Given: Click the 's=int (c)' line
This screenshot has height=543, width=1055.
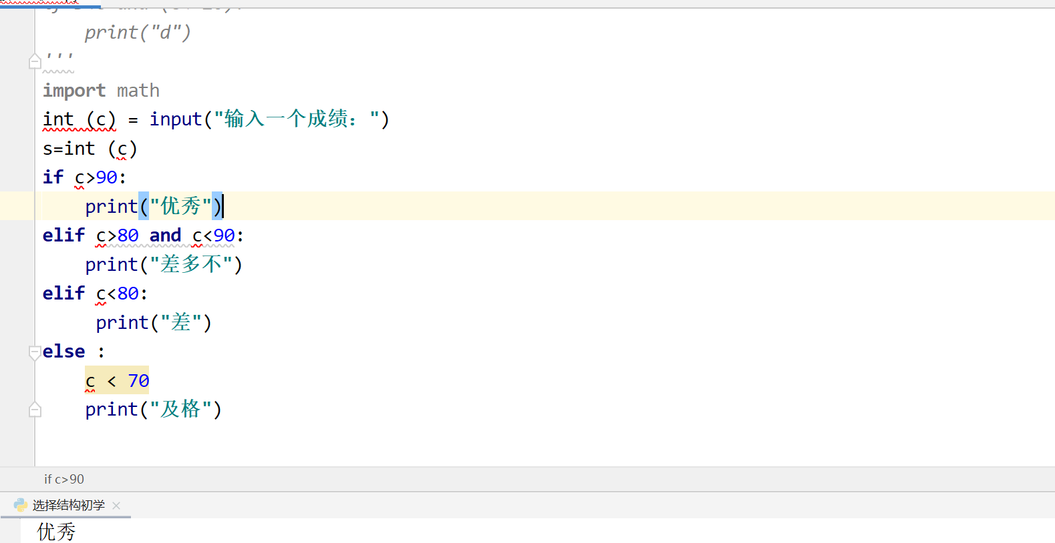Looking at the screenshot, I should pos(90,149).
